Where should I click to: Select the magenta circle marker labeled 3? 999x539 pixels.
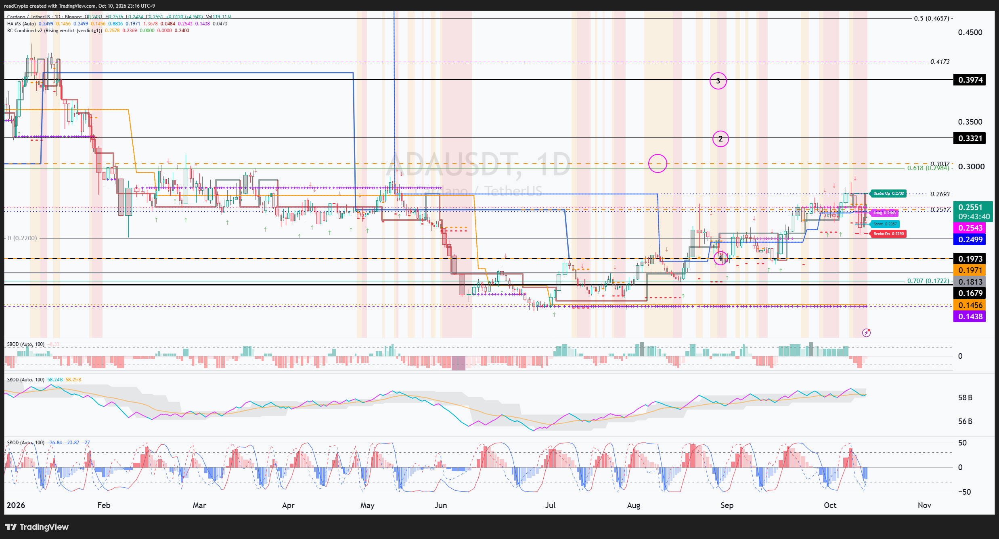coord(718,81)
